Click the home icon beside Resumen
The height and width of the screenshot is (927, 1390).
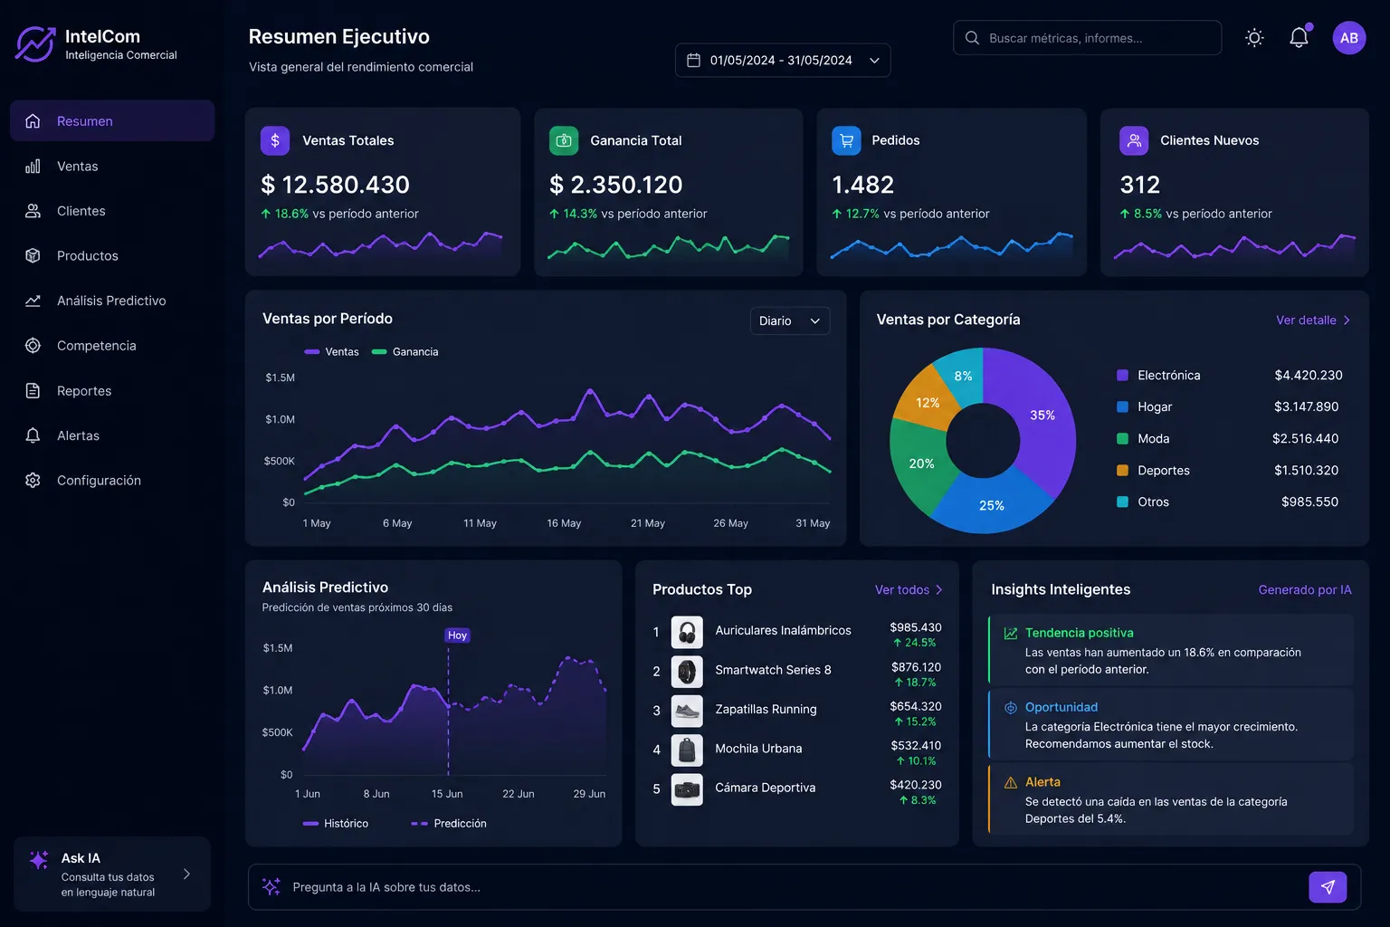(x=33, y=121)
